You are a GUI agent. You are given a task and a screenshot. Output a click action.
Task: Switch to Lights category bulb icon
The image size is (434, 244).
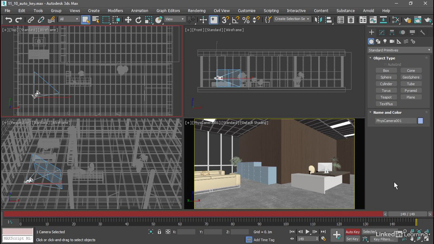(x=385, y=41)
